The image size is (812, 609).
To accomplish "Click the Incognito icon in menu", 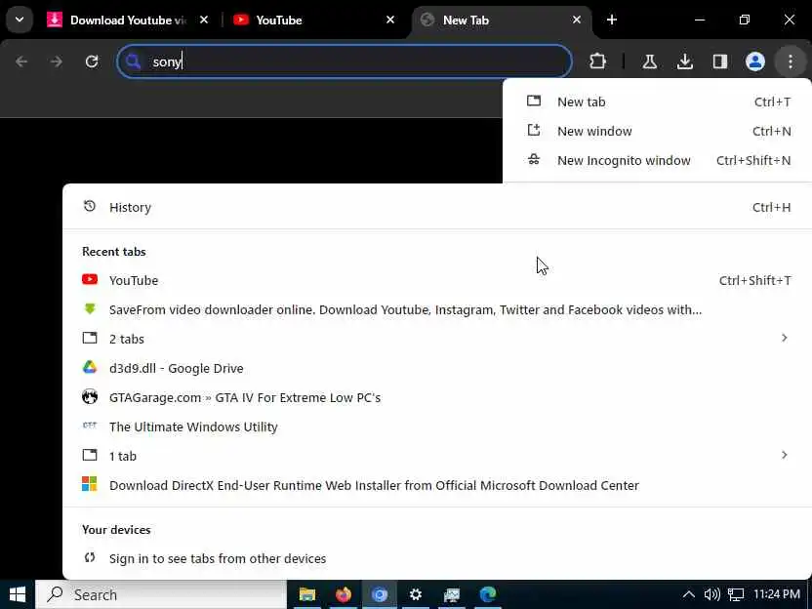I will tap(534, 159).
